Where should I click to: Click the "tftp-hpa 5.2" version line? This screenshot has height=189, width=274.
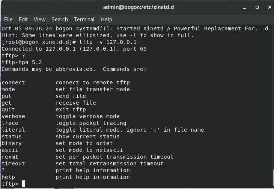(22, 62)
